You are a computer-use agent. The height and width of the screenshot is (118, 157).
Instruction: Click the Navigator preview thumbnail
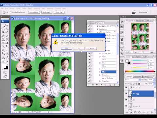(140, 36)
